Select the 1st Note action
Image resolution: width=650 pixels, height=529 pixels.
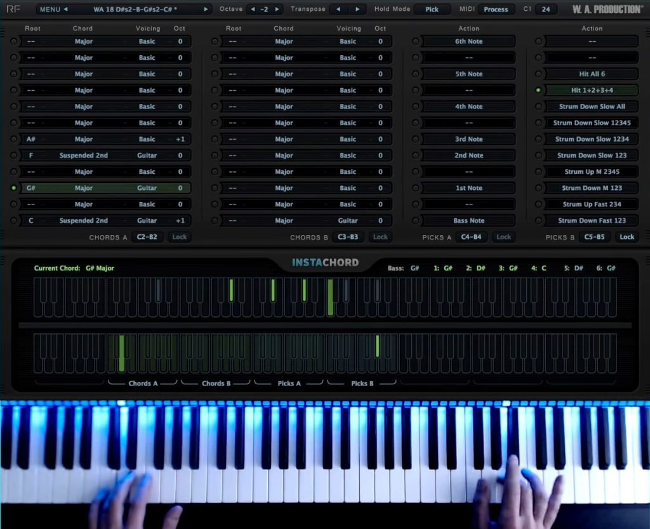pos(469,188)
